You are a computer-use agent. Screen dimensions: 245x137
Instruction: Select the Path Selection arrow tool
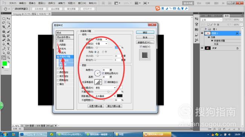(4, 53)
